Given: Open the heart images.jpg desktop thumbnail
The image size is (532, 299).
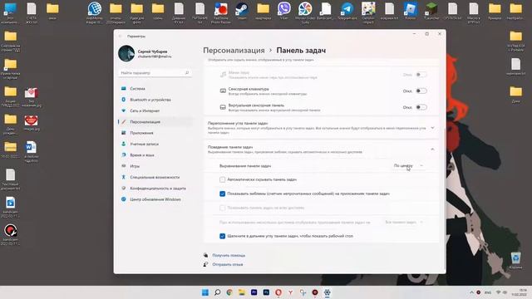Looking at the screenshot, I should point(32,123).
